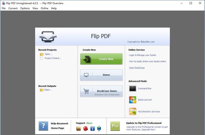The height and width of the screenshot is (135, 205).
Task: Click the Advanced Mode heading
Action: click(x=138, y=81)
